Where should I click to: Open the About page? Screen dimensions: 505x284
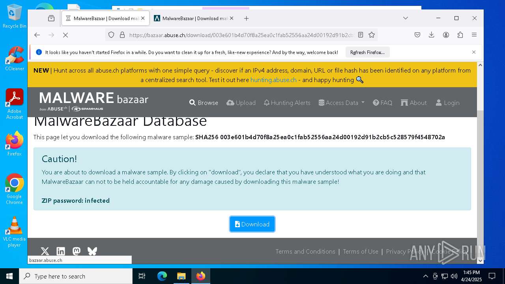point(413,103)
